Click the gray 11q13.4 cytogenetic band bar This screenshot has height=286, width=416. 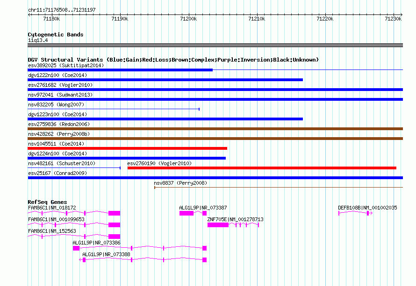(215, 45)
